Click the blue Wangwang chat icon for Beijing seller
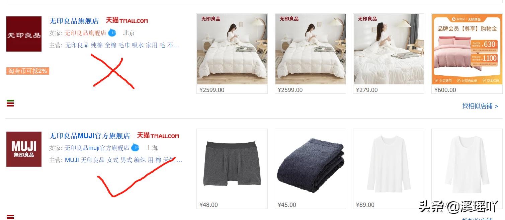Screen dimensions: 505x220 (112, 33)
